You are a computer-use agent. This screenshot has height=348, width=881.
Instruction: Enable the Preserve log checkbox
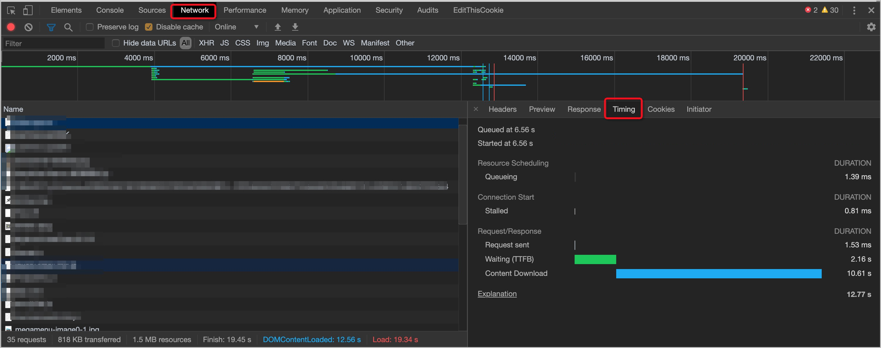90,27
